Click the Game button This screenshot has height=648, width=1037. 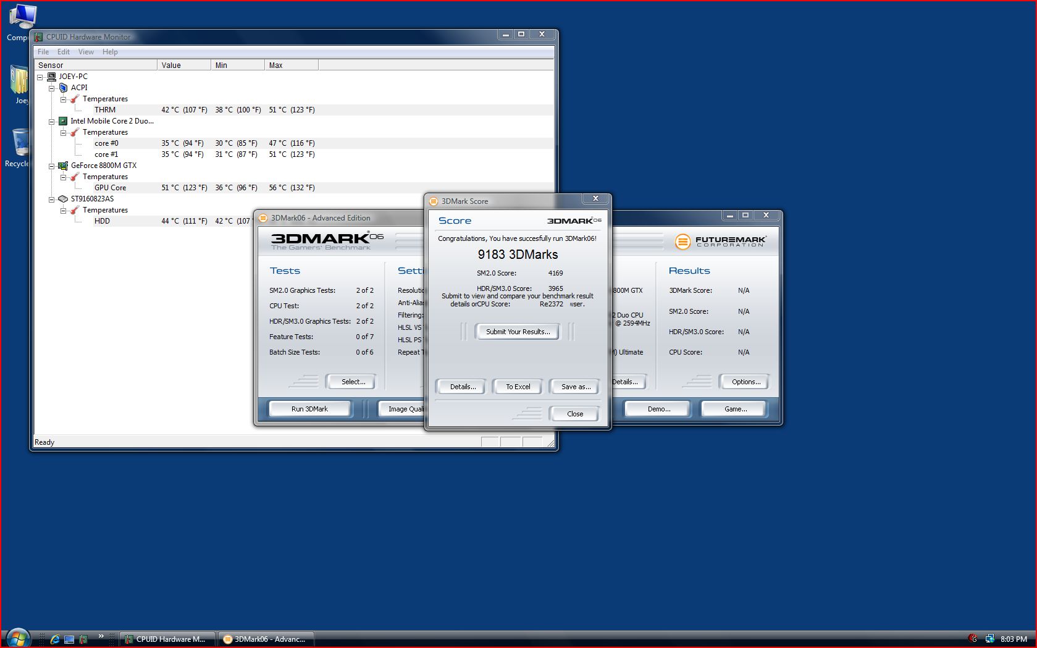click(x=735, y=409)
